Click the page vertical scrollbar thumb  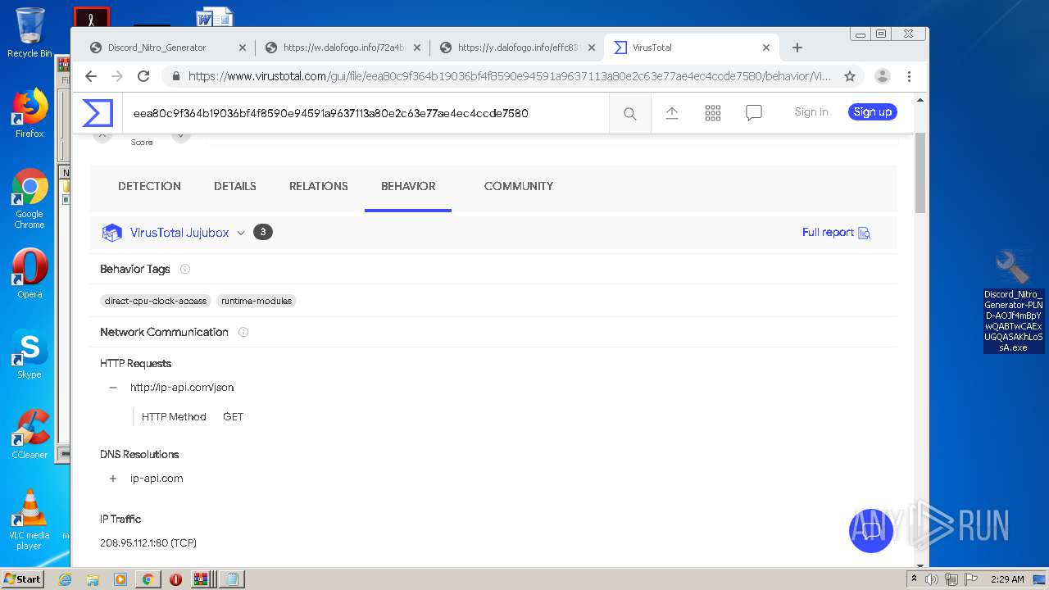(x=920, y=172)
